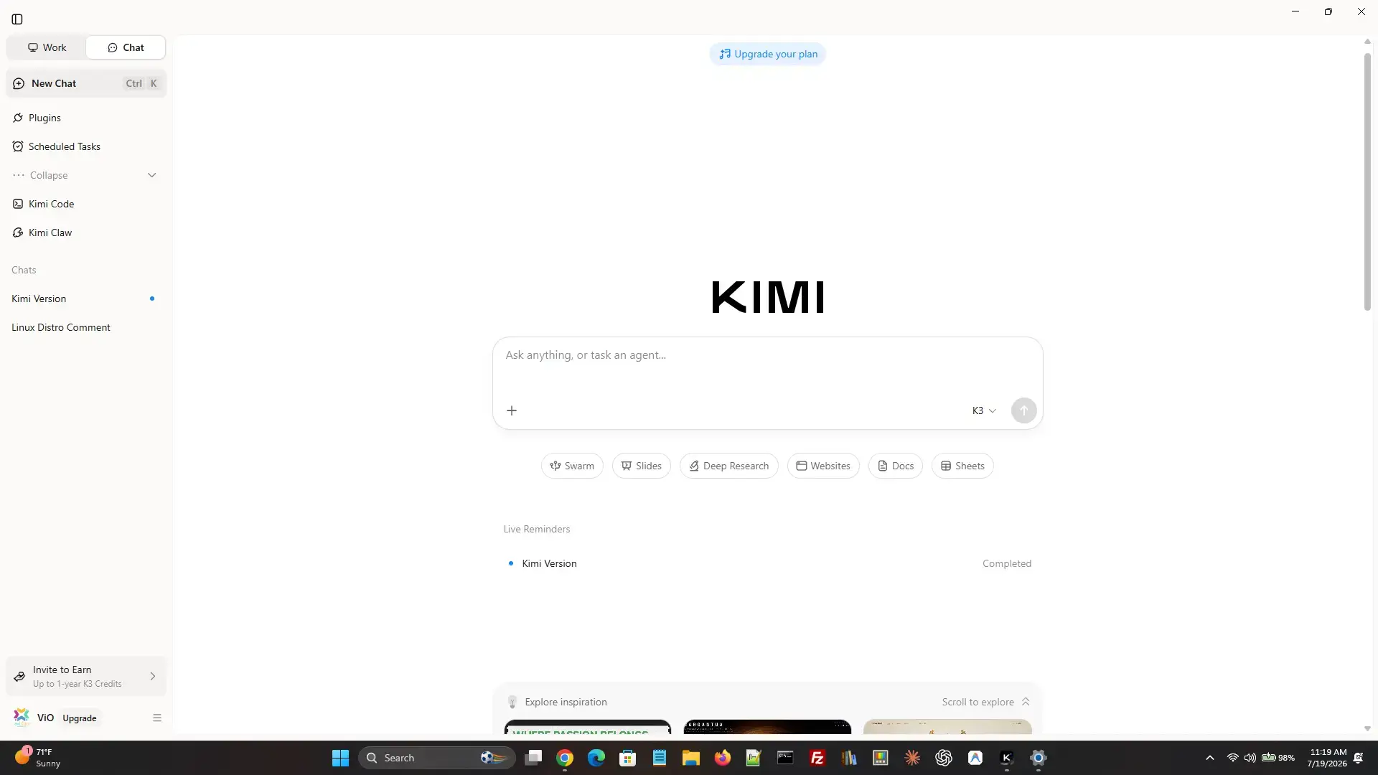Screen dimensions: 1378x775
Task: Open the Kimi Version live reminder
Action: pos(767,563)
